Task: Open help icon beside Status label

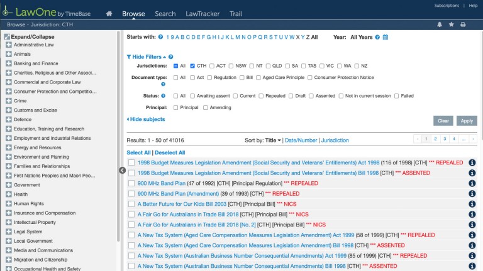Action: point(164,96)
